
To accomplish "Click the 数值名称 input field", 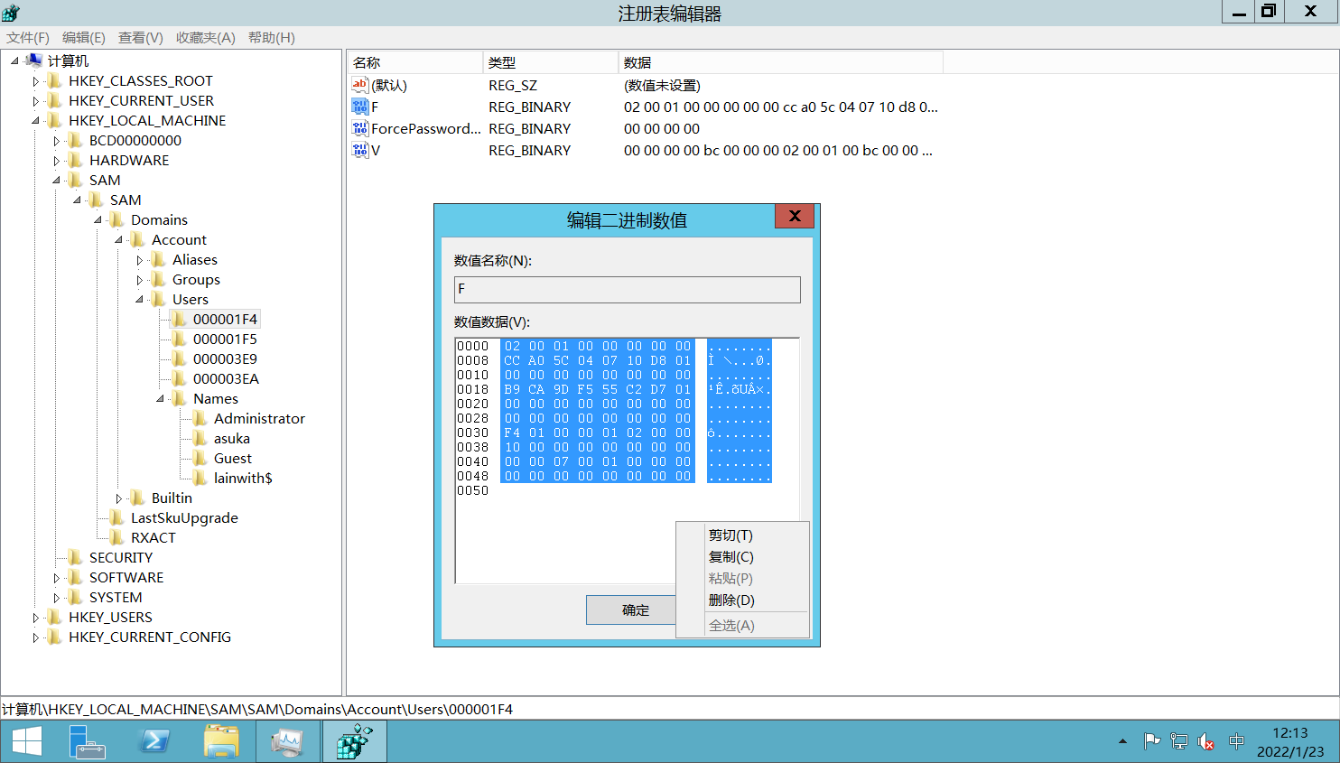I will click(x=628, y=289).
